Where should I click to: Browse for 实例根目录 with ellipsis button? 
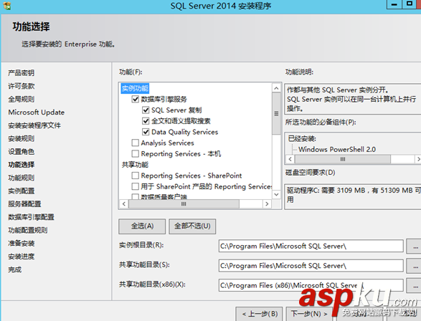click(x=415, y=246)
